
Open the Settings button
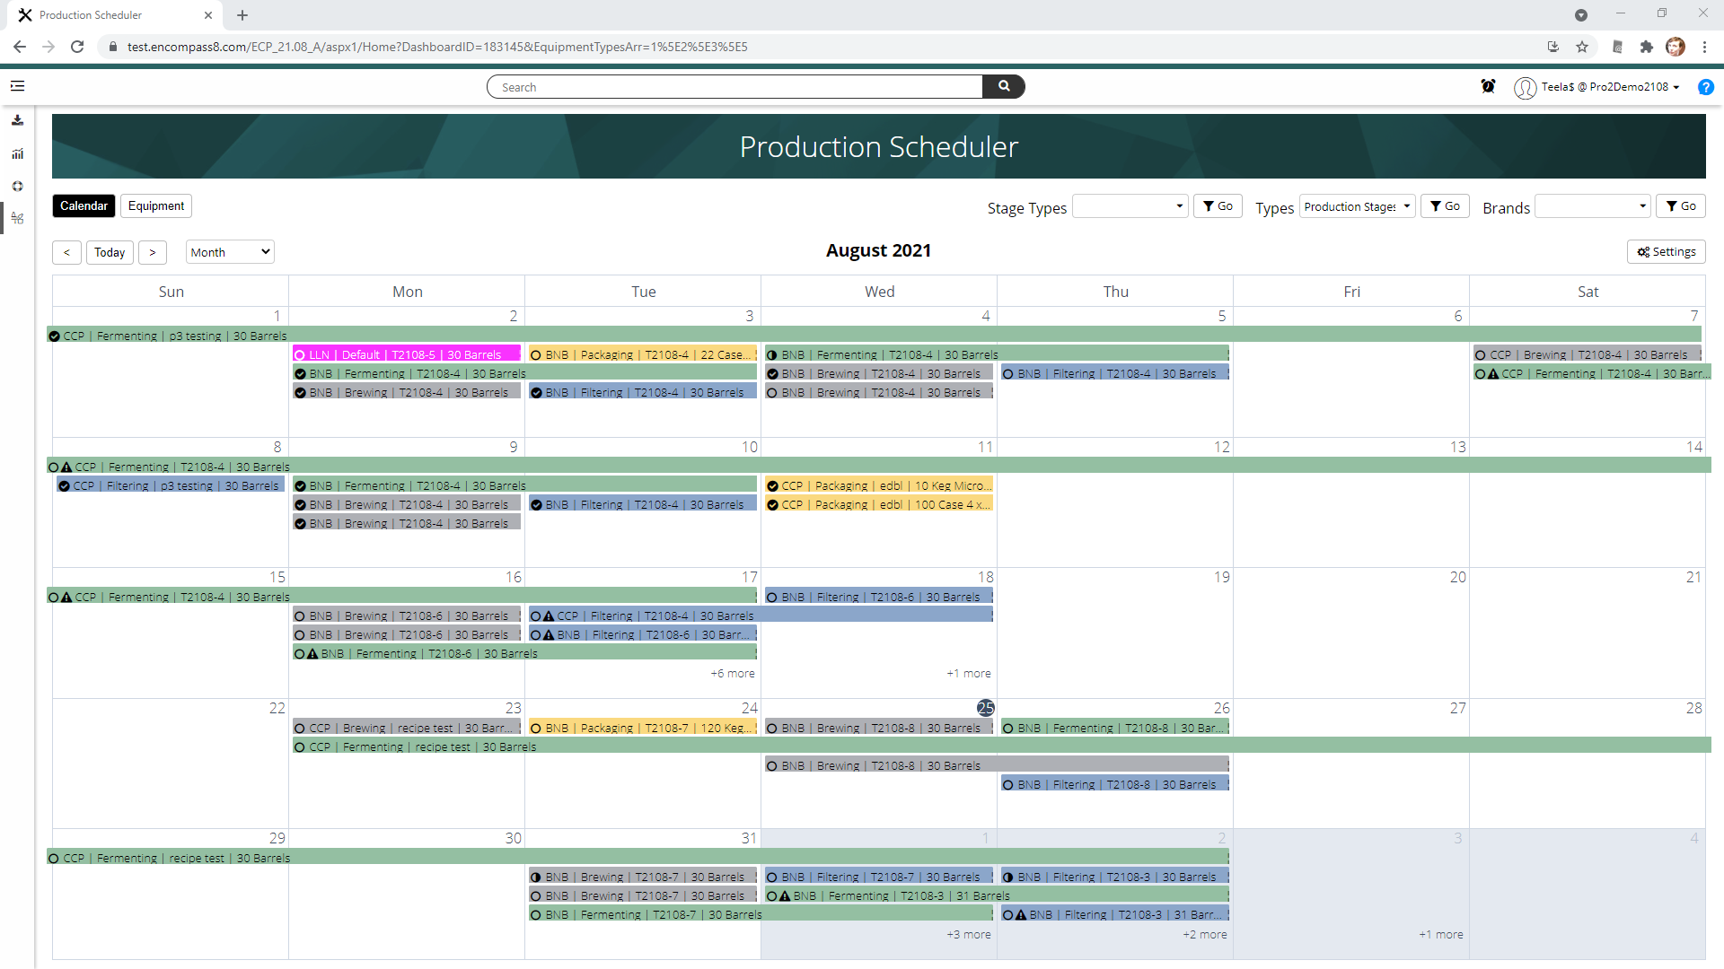tap(1666, 251)
